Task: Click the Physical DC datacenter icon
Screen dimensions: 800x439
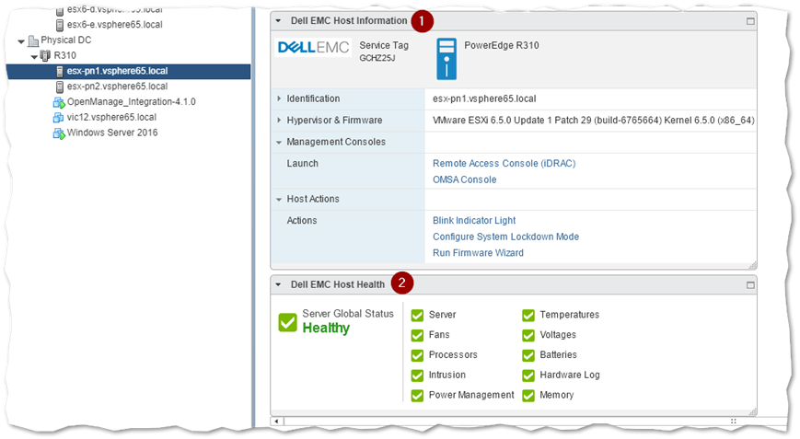Action: [x=33, y=40]
